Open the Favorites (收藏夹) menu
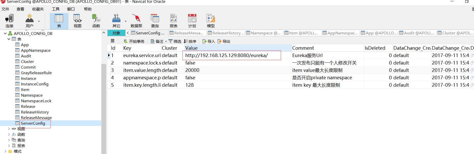 point(38,9)
